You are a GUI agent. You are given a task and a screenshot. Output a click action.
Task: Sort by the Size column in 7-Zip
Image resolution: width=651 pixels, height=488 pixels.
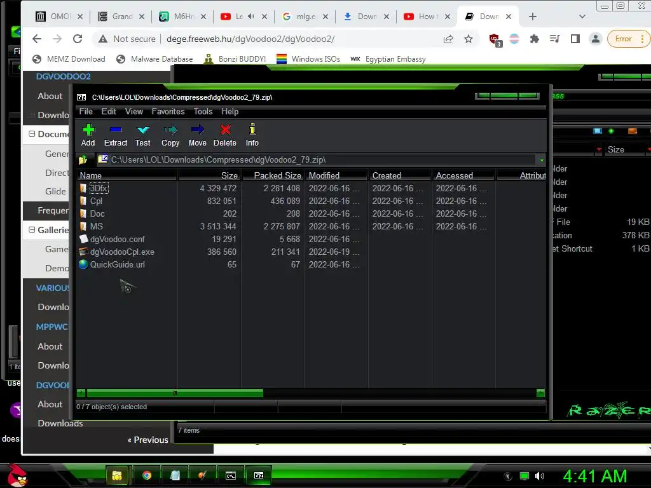click(x=210, y=175)
